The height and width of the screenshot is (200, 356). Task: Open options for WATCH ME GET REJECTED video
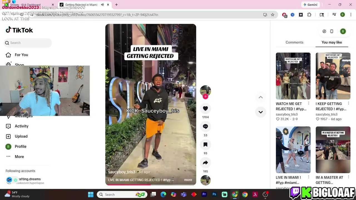[308, 103]
